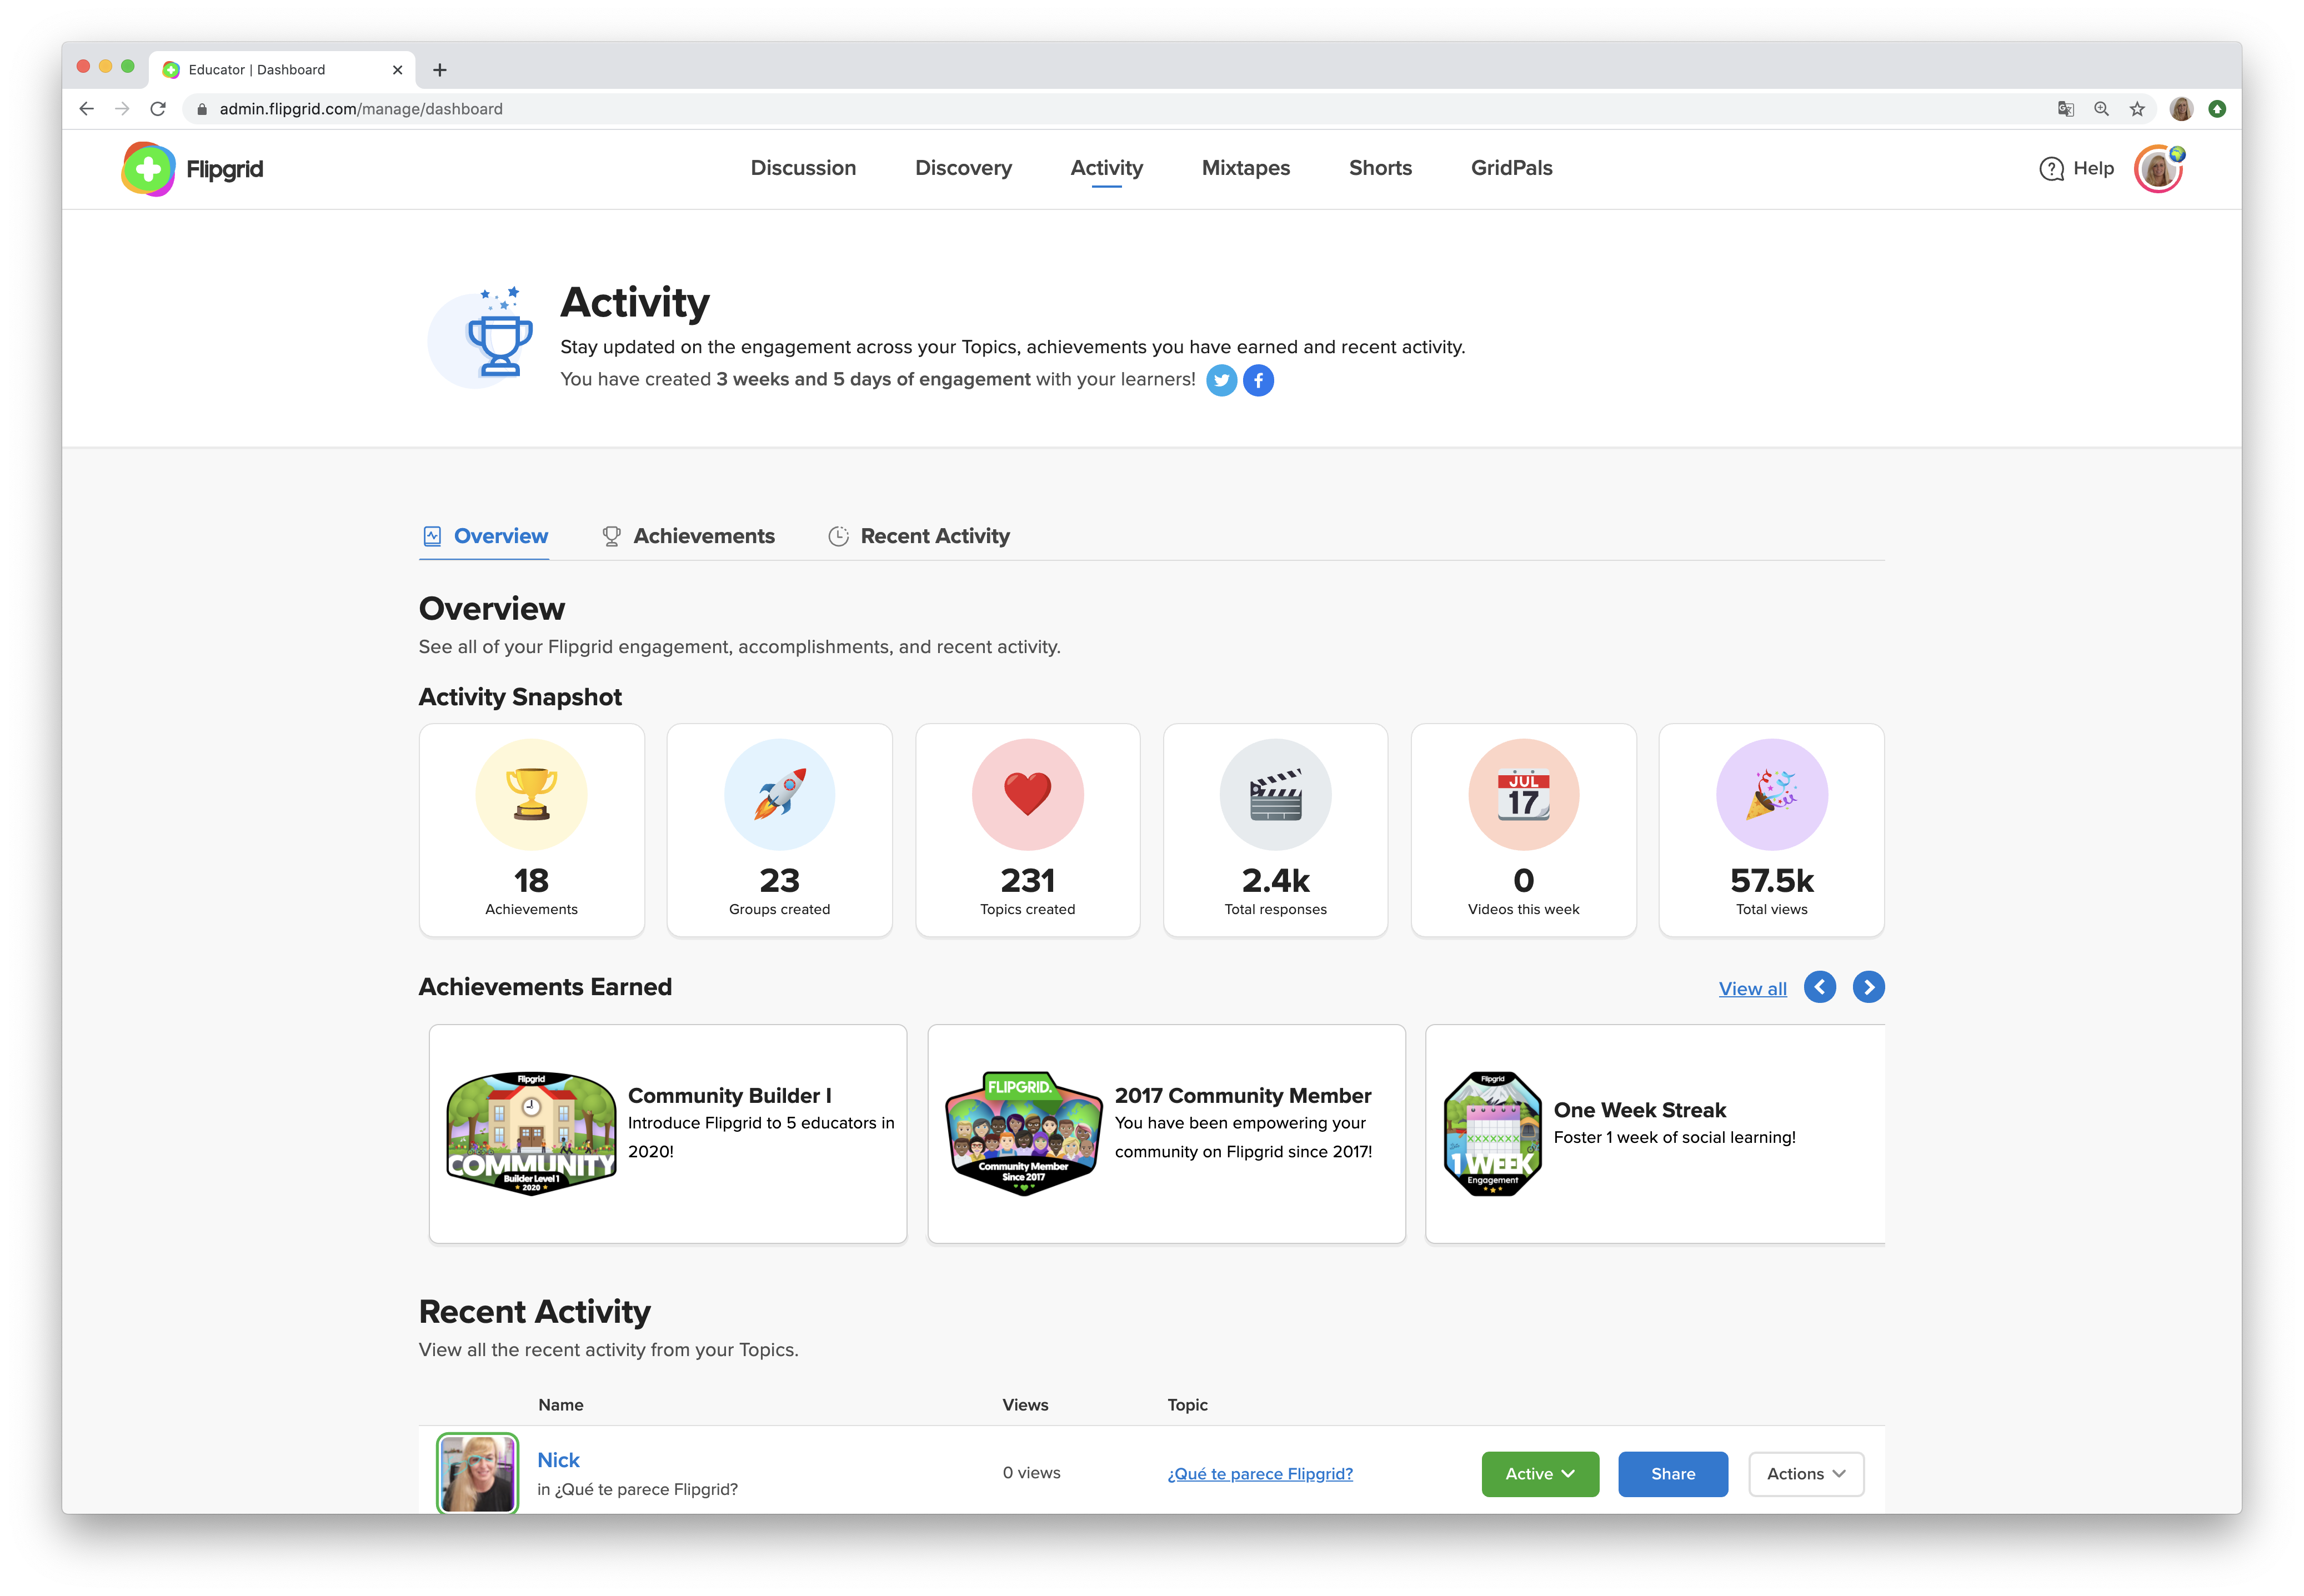
Task: Expand the Active status dropdown
Action: tap(1539, 1473)
